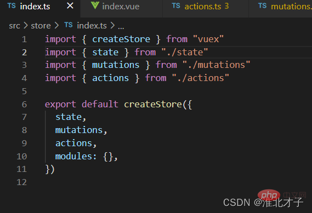Click the "export" keyword on line 6

pyautogui.click(x=60, y=105)
